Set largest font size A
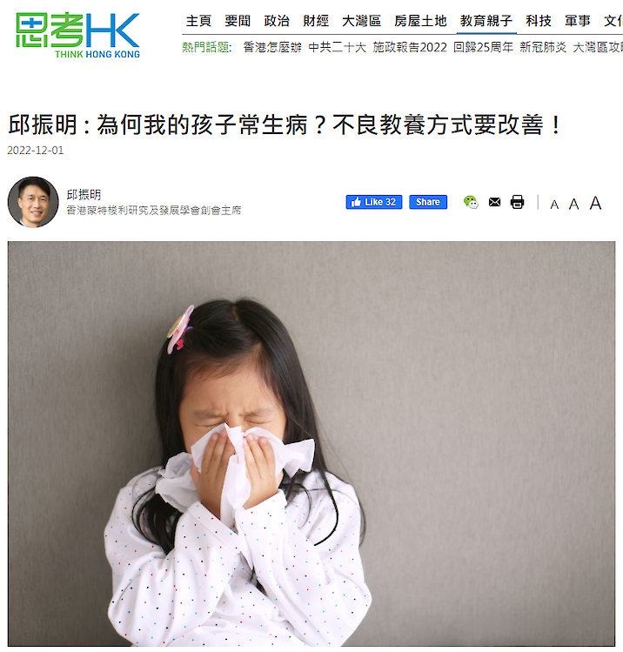Image resolution: width=623 pixels, height=652 pixels. pos(595,203)
